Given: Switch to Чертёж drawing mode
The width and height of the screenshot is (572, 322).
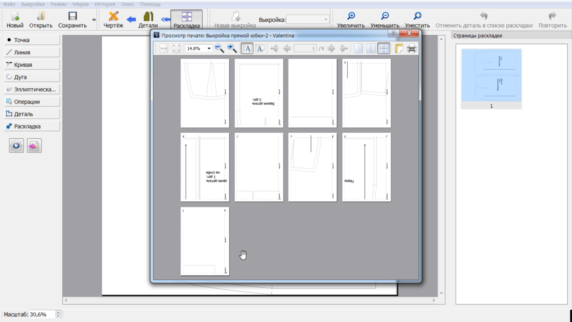Looking at the screenshot, I should [113, 20].
